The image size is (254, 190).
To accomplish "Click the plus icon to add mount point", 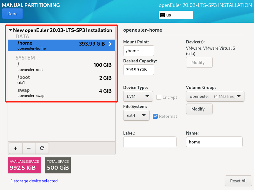I will [16, 148].
